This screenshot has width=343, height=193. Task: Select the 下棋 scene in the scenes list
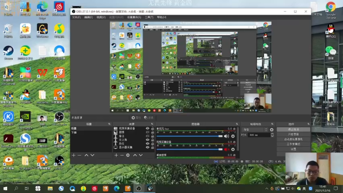(91, 133)
